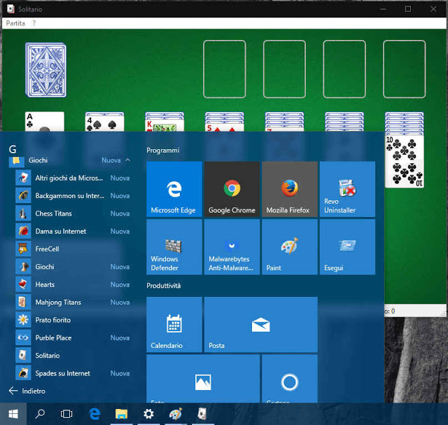Click the Mahjong Titans icon
This screenshot has height=425, width=448.
[x=23, y=302]
